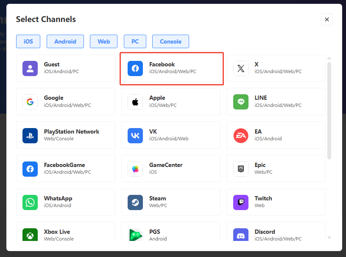Viewport: 346px width, 257px height.
Task: Filter channels by Web platform
Action: [x=104, y=41]
